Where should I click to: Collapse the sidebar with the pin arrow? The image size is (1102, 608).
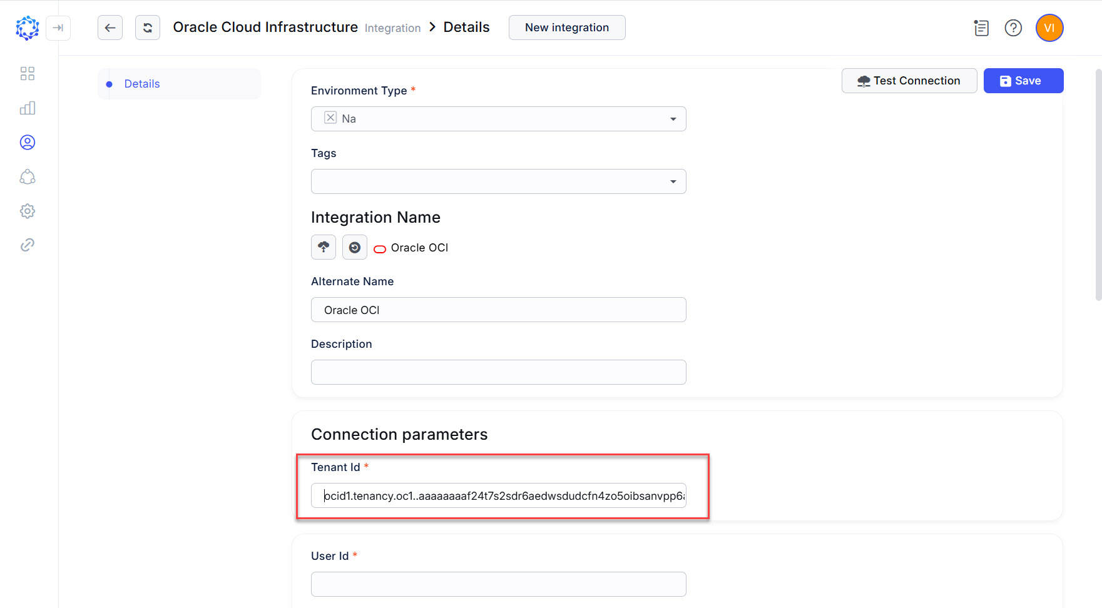click(x=58, y=28)
